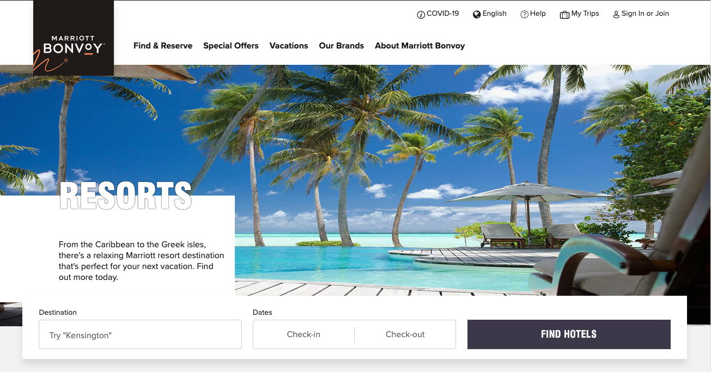Expand the Vacations menu
Viewport: 711px width, 372px height.
[x=289, y=46]
